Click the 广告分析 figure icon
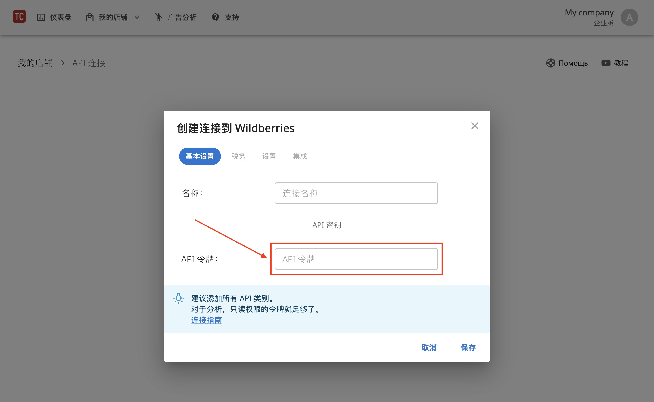 [158, 17]
